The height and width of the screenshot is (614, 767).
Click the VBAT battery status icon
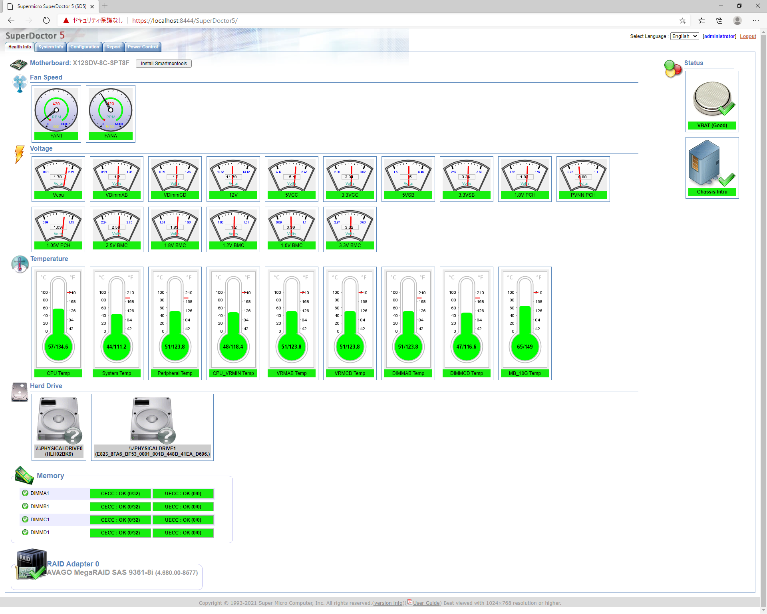(712, 98)
